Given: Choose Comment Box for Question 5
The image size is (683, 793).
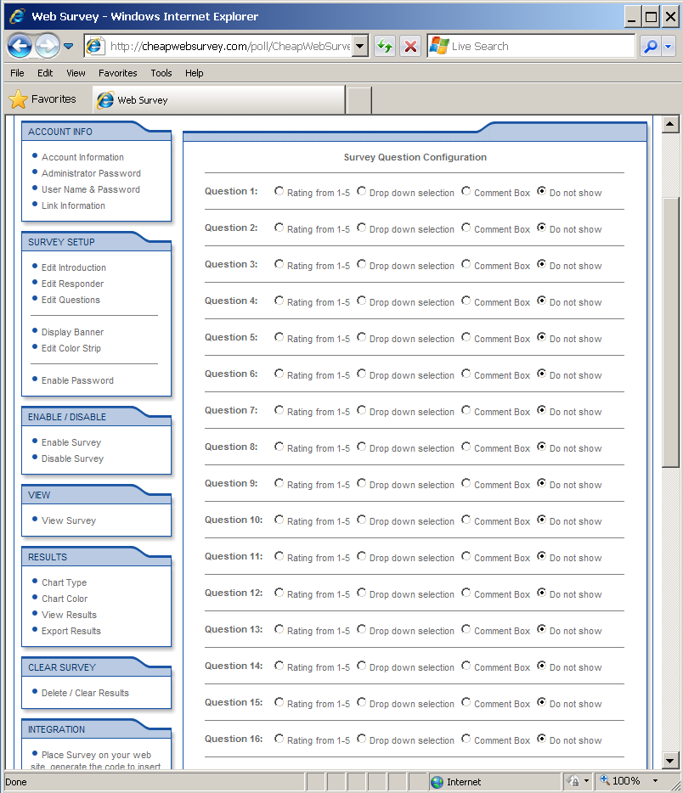Looking at the screenshot, I should coord(466,337).
